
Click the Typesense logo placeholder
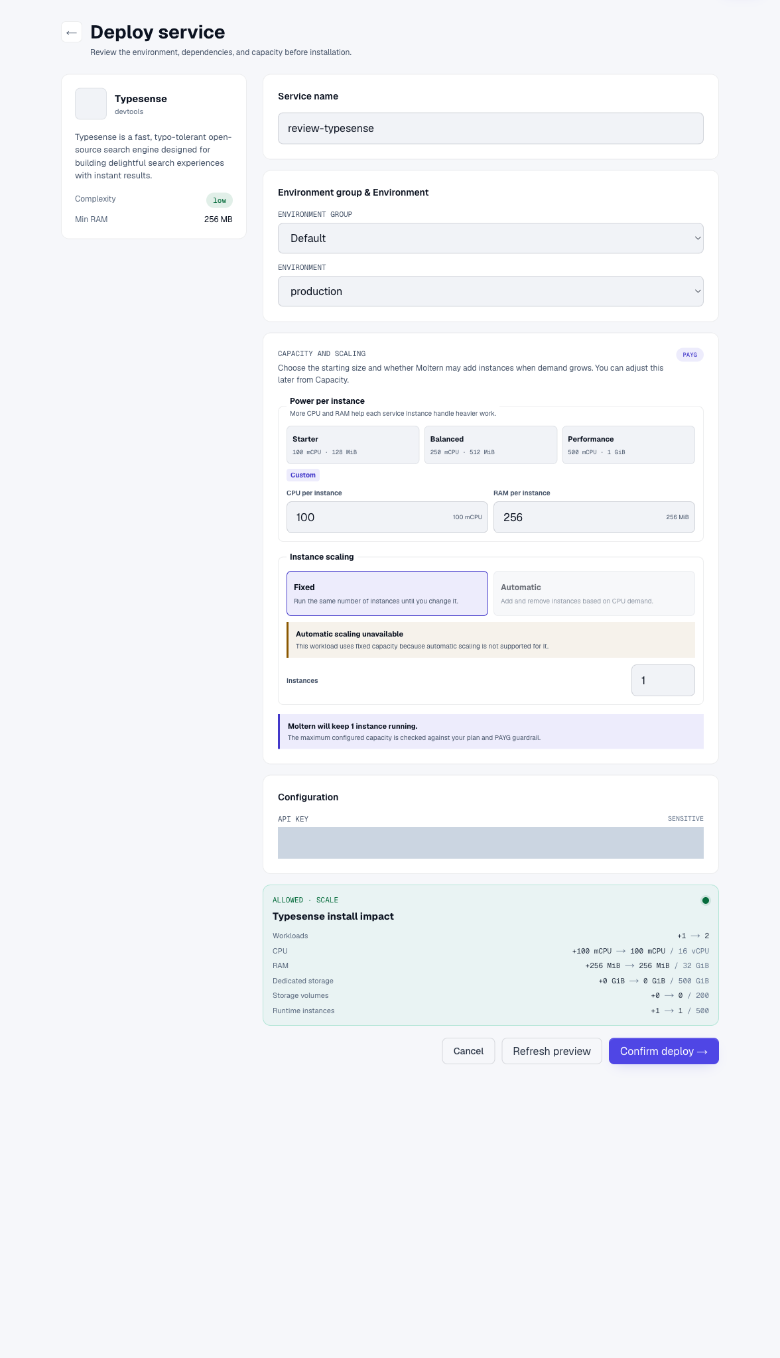[x=91, y=104]
